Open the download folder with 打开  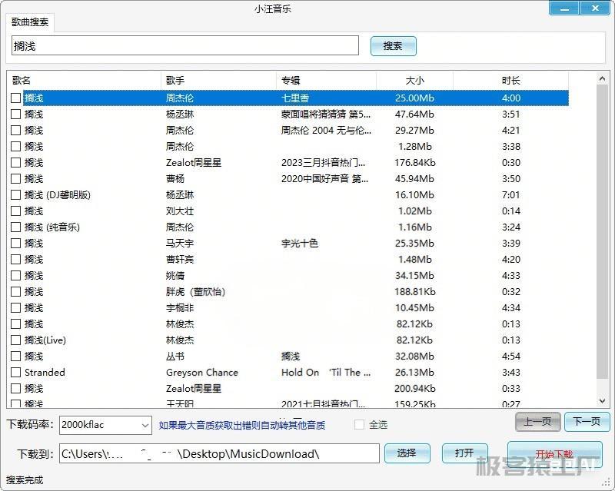tap(464, 453)
